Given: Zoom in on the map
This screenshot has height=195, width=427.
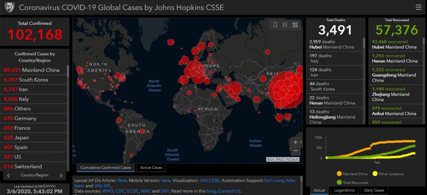Looking at the screenshot, I should [x=295, y=142].
